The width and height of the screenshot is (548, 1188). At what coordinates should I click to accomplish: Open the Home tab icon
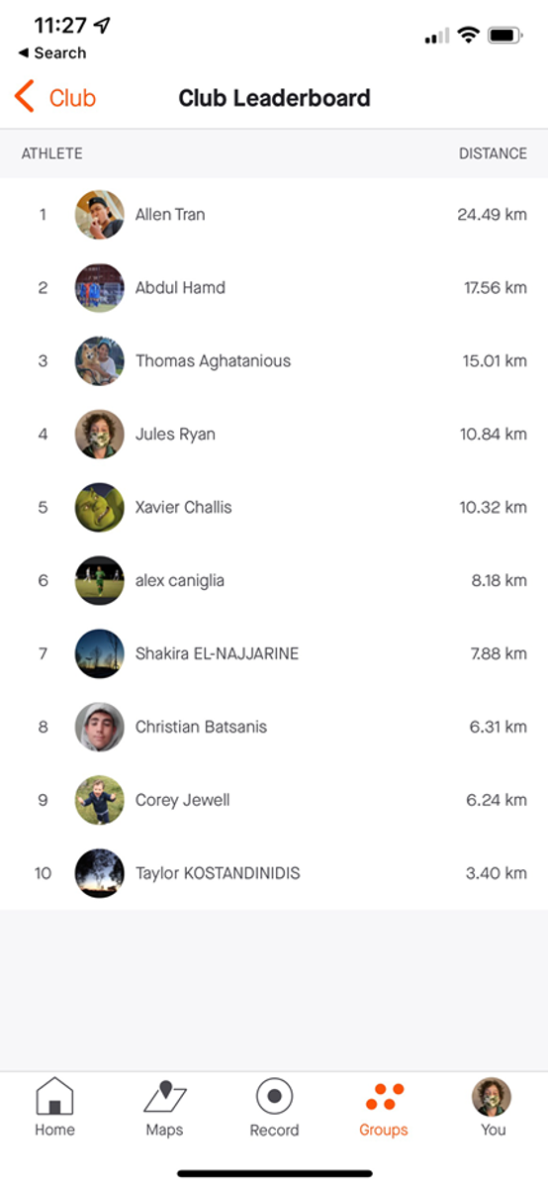pos(54,1097)
